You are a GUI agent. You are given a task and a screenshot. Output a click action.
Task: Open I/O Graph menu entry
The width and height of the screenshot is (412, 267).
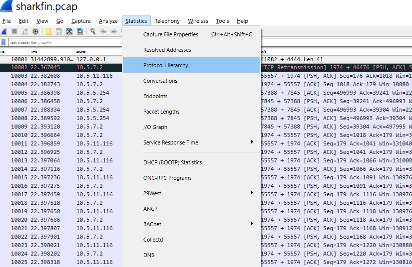191,127
